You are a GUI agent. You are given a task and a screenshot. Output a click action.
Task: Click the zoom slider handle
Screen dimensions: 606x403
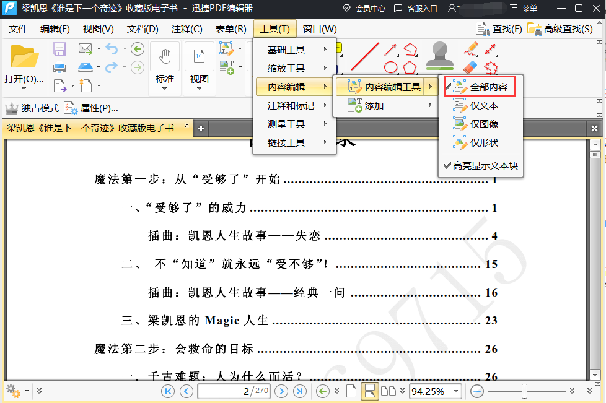pos(524,391)
